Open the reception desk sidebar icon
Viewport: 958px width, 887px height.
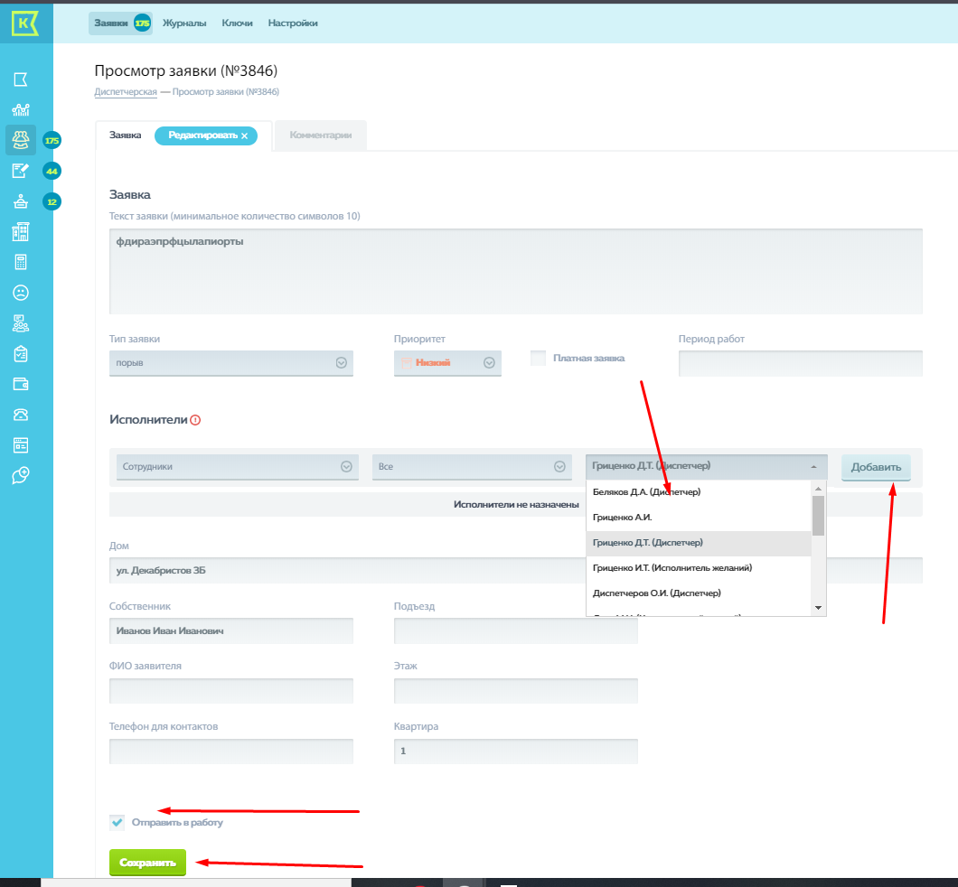[21, 201]
